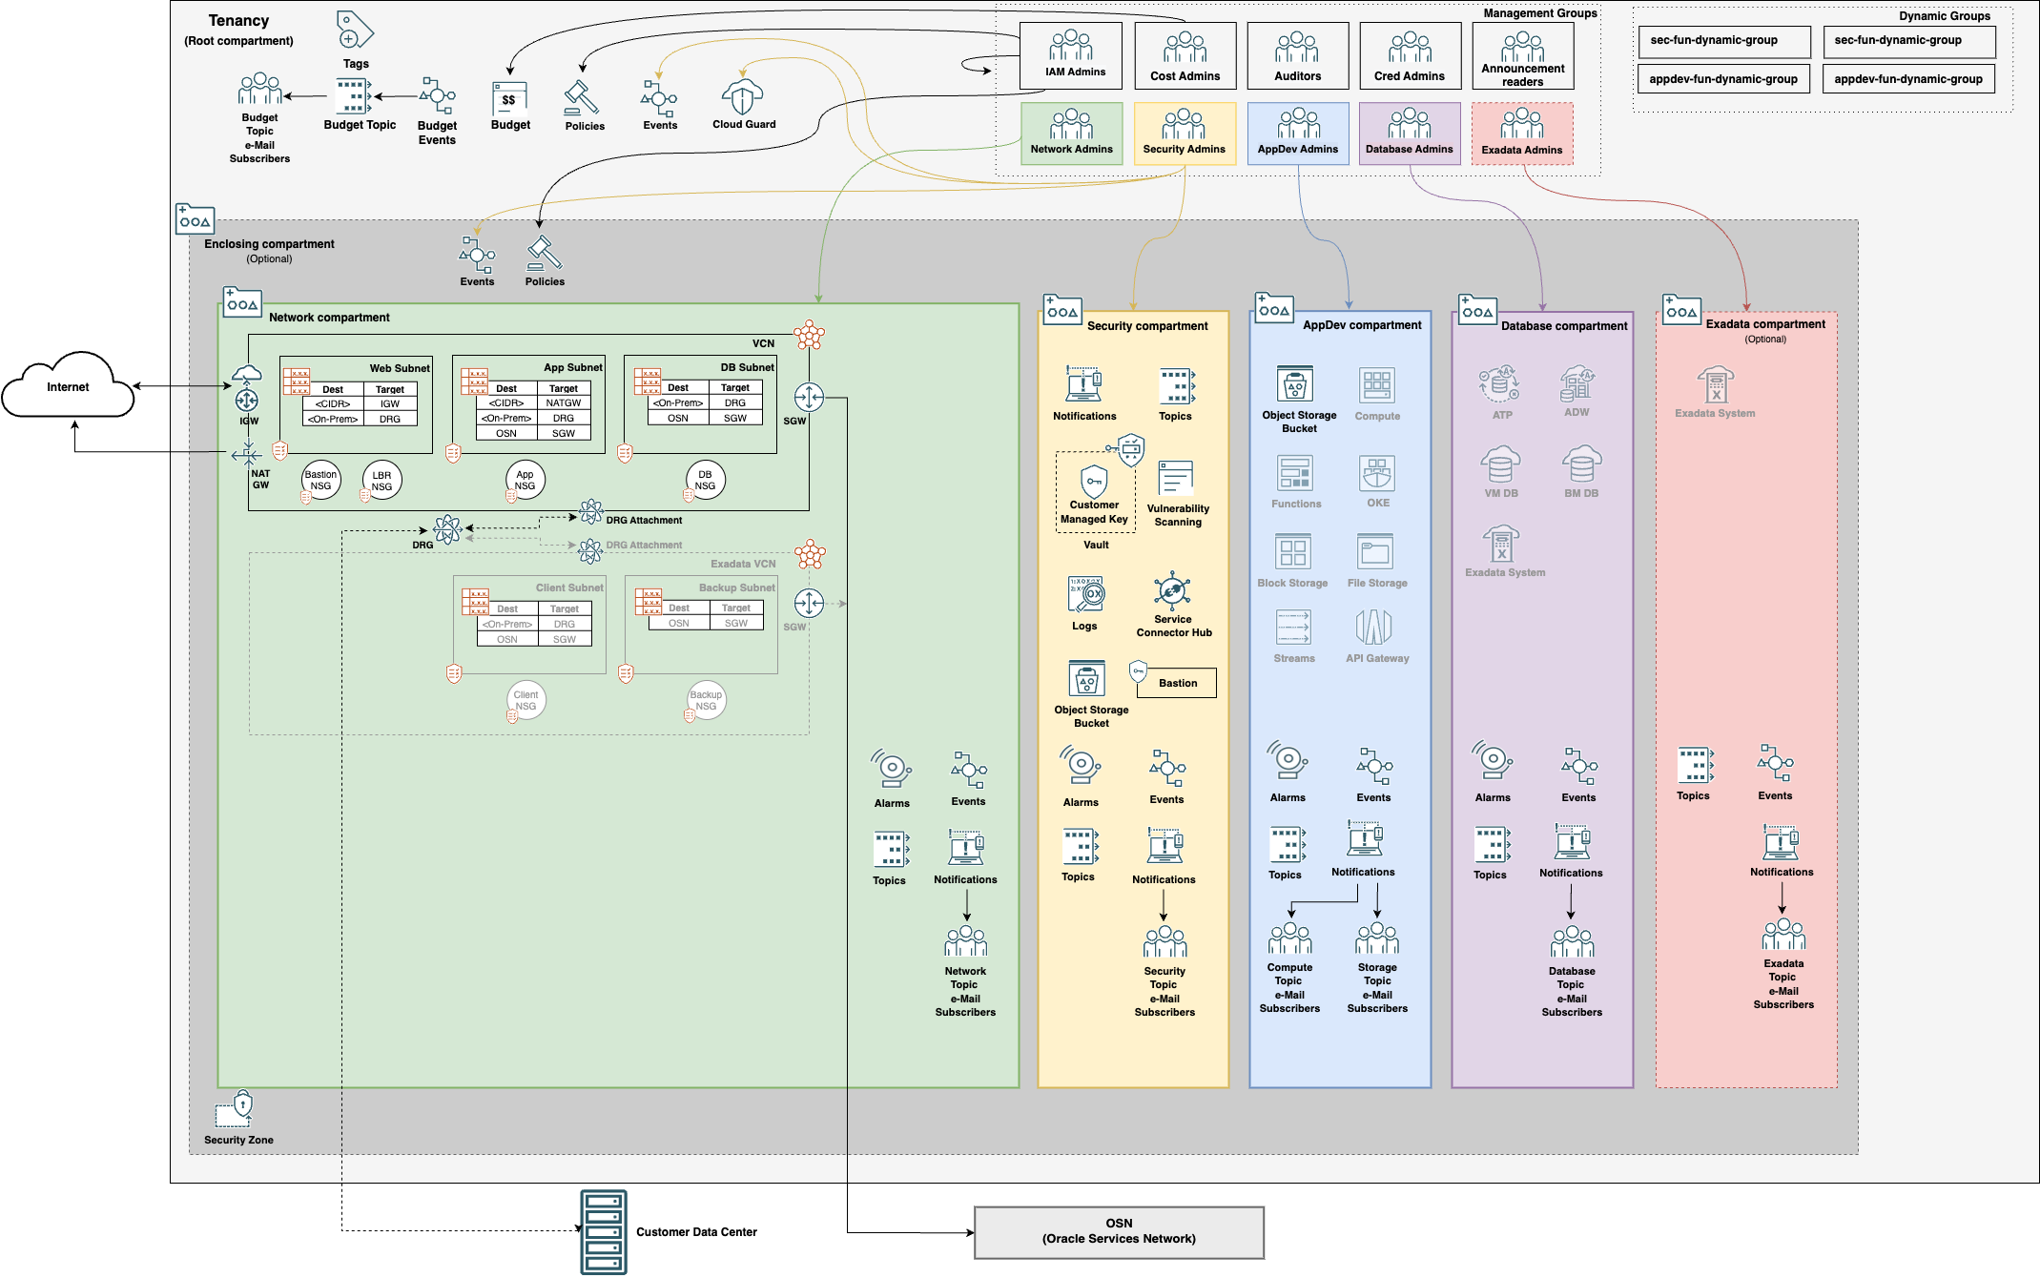Image resolution: width=2040 pixels, height=1278 pixels.
Task: Select the Bastion box in Security compartment
Action: 1177,683
